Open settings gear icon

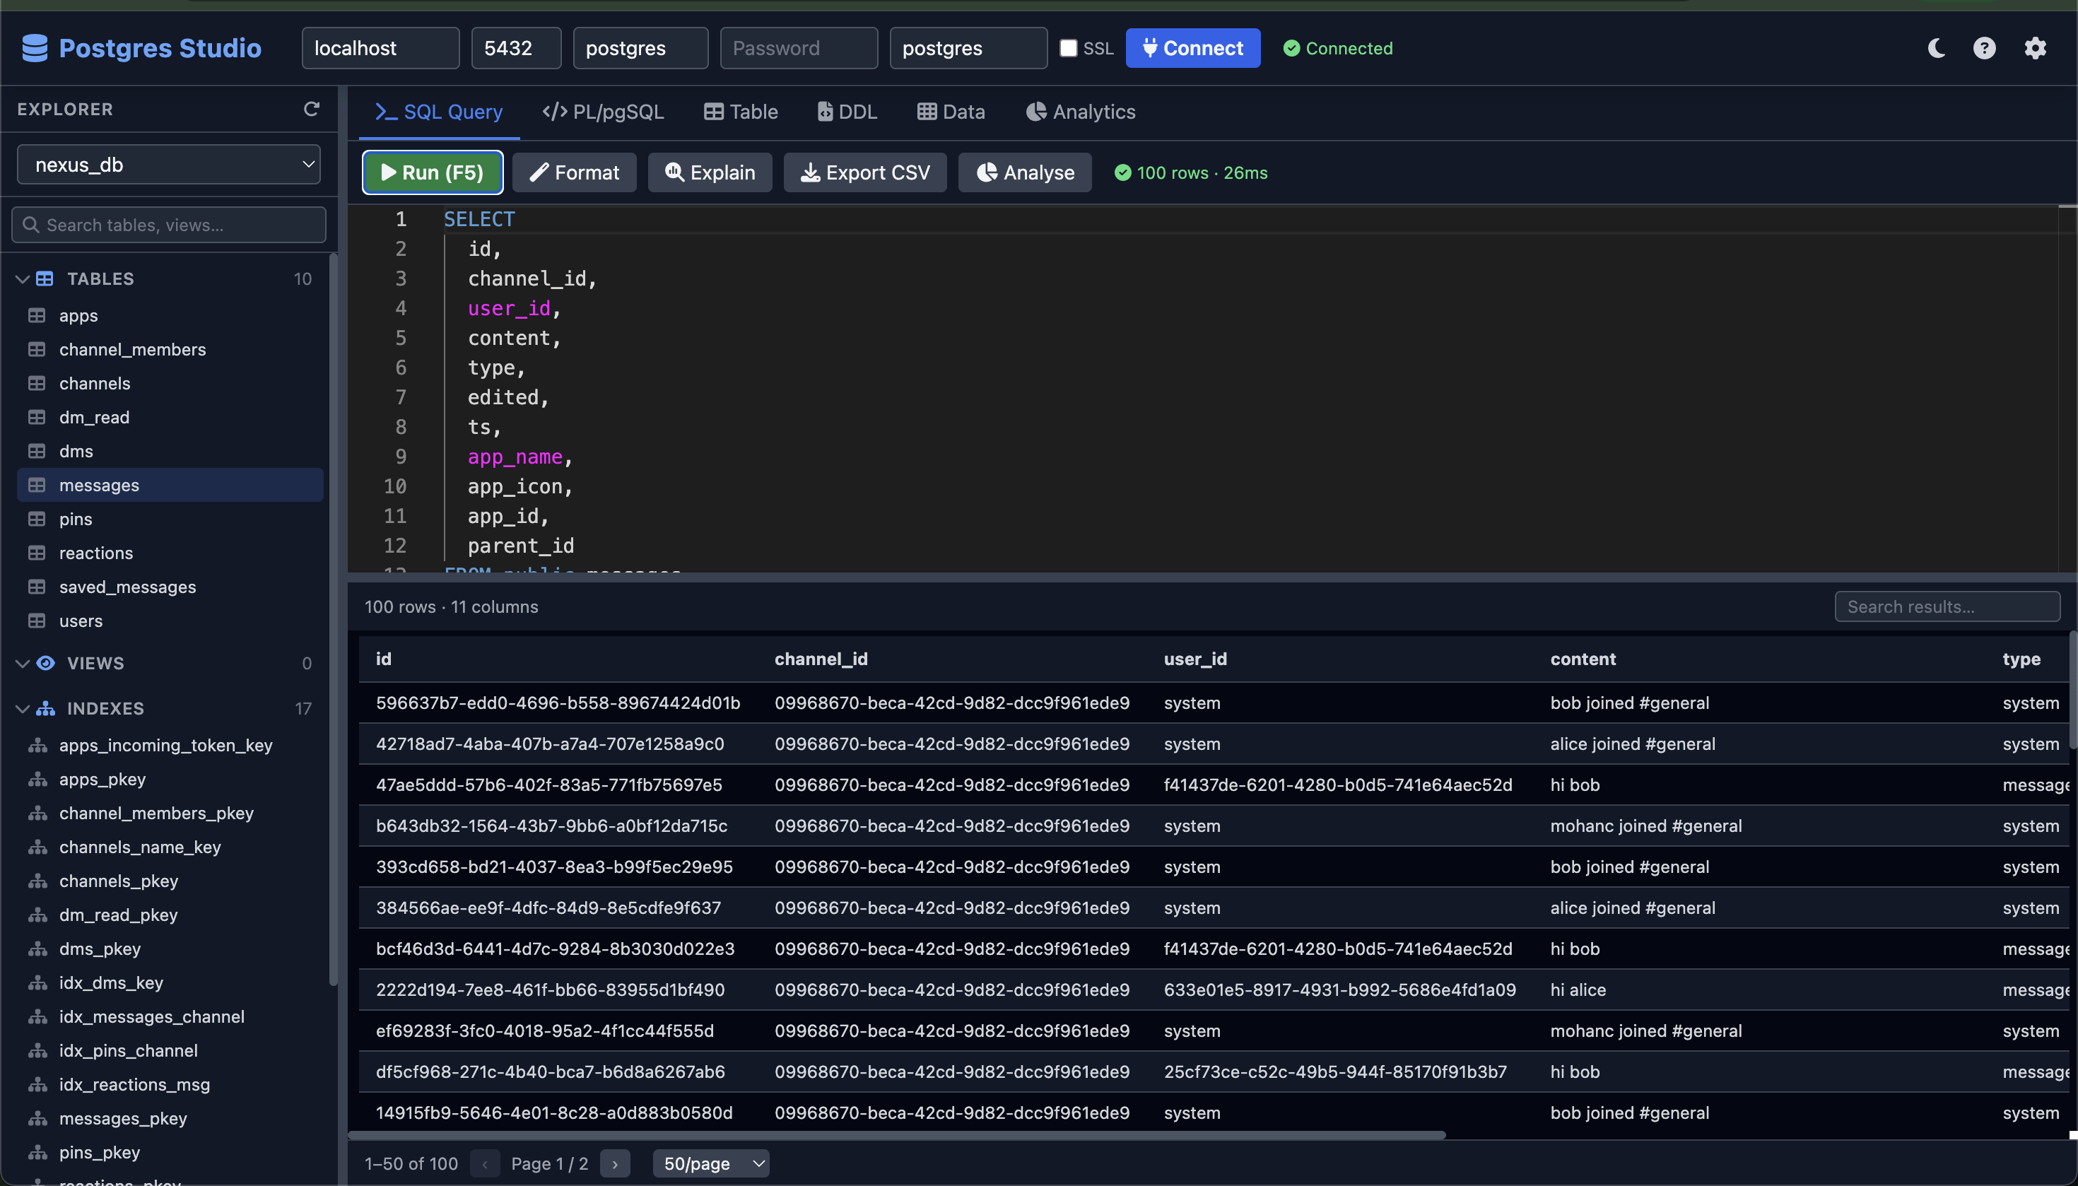2035,48
